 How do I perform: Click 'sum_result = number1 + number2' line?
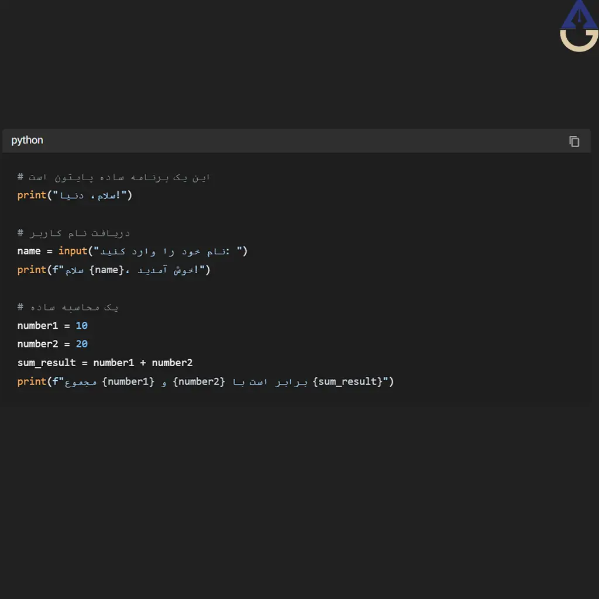105,363
